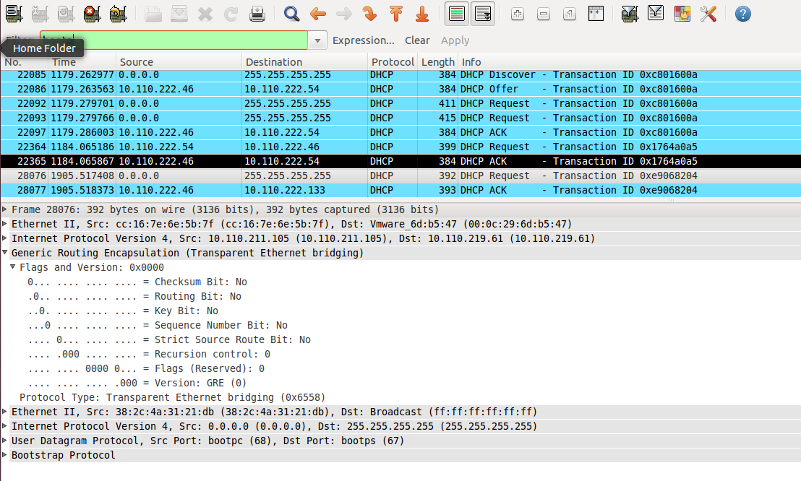Viewport: 801px width, 481px height.
Task: Select packet 22085, the DHCP Discover row
Action: click(x=289, y=75)
